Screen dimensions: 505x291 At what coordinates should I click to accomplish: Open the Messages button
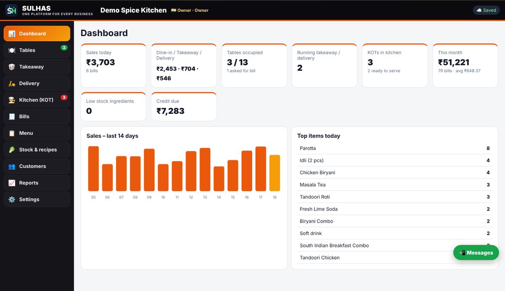(x=476, y=253)
